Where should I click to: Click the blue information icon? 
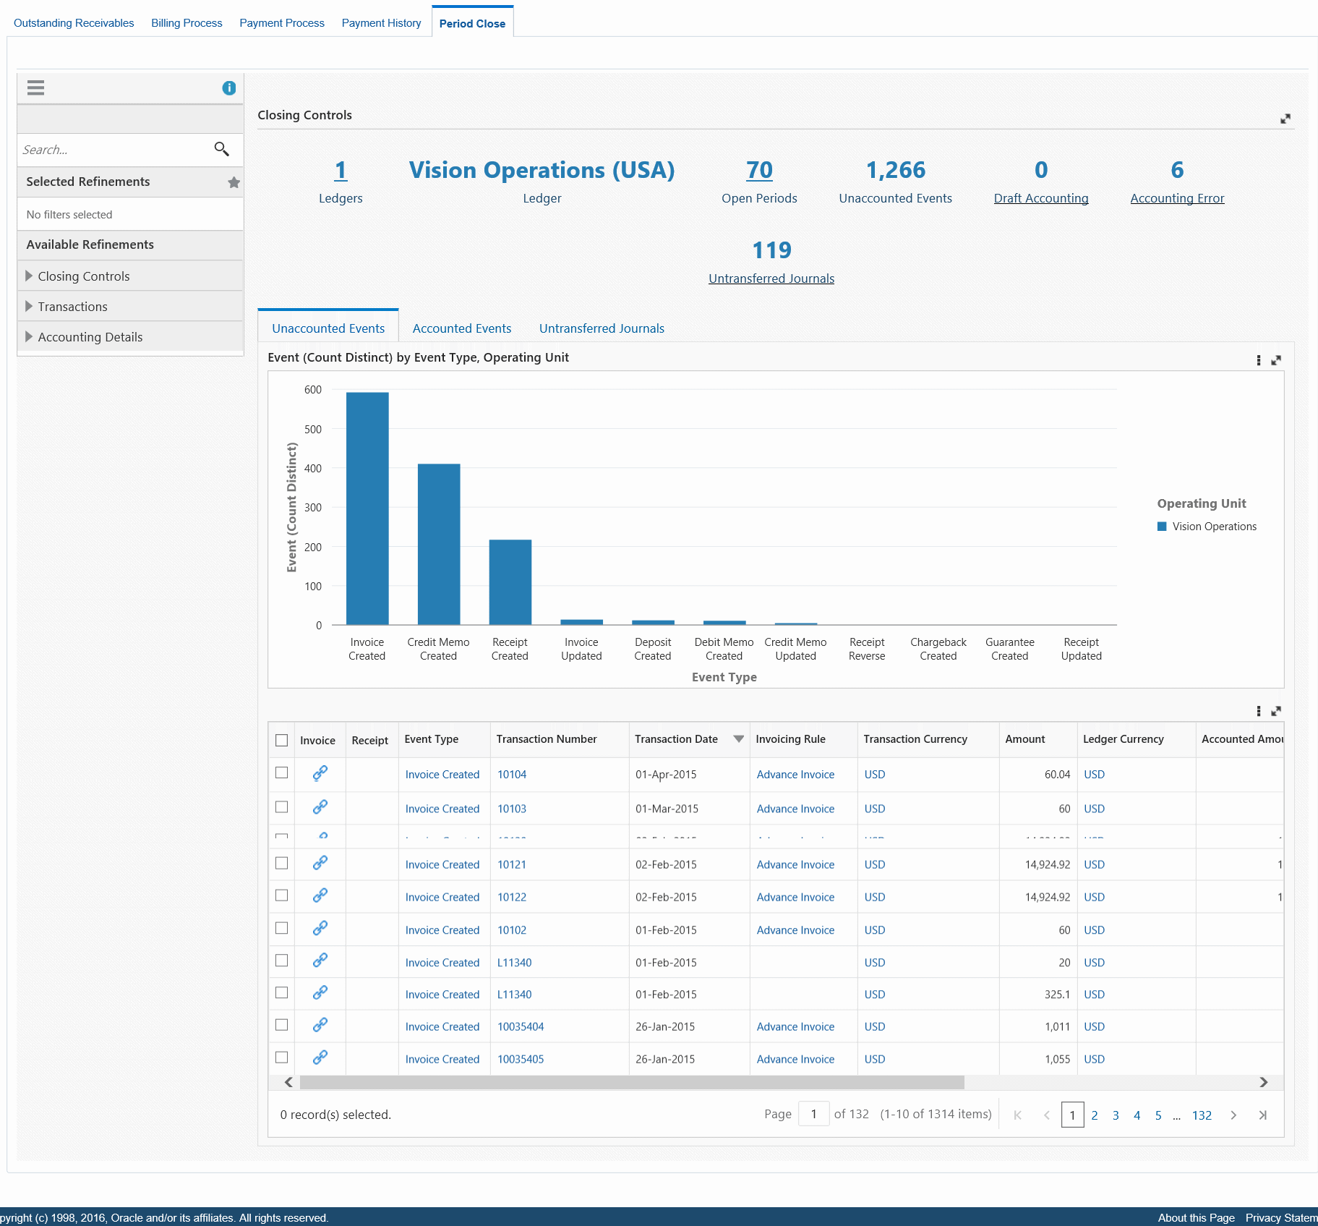pyautogui.click(x=229, y=88)
